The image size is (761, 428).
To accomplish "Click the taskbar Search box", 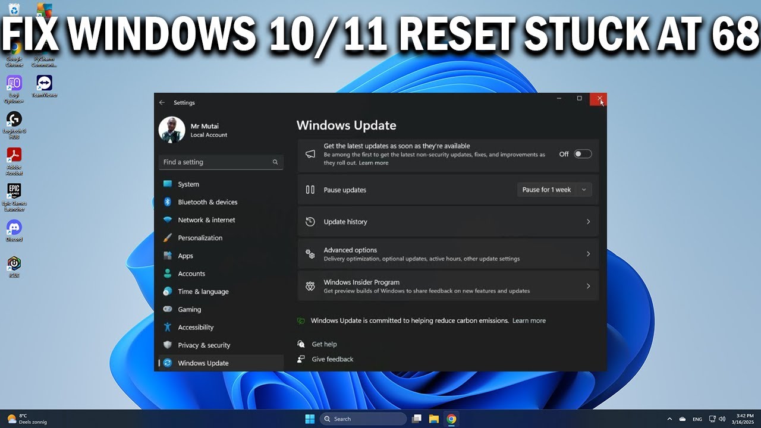I will pyautogui.click(x=363, y=419).
